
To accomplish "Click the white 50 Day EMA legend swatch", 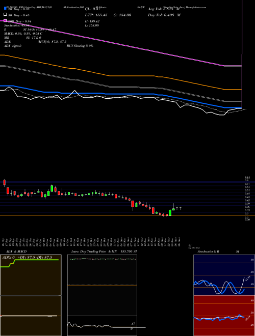I will [x=5, y=15].
